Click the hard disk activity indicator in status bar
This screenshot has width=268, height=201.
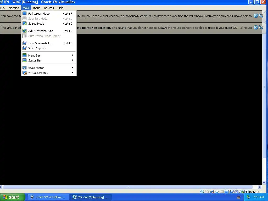(202, 192)
